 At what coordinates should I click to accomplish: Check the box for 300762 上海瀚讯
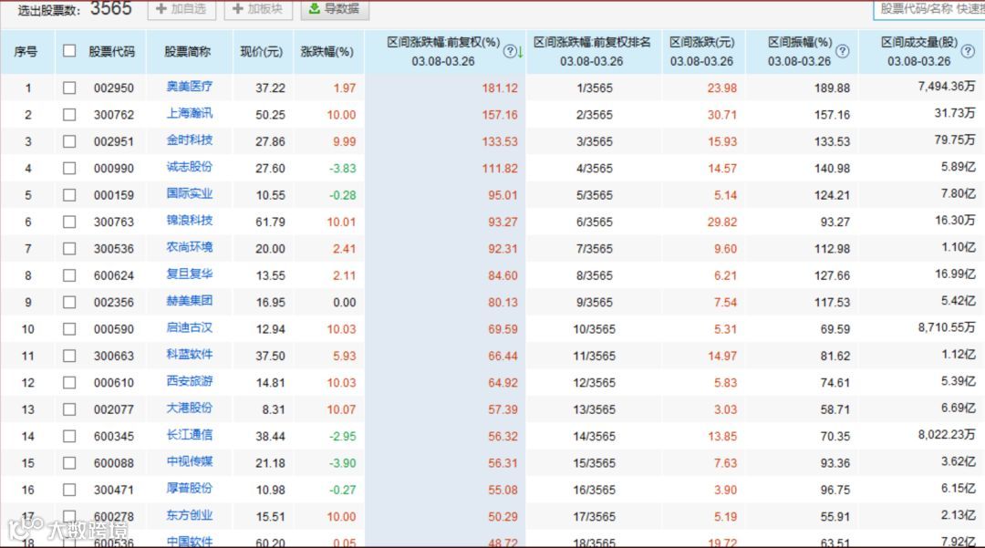(69, 115)
